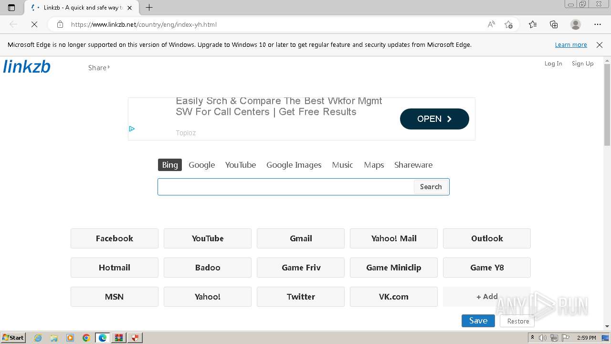Select the YouTube search tab
The image size is (611, 344).
point(241,165)
